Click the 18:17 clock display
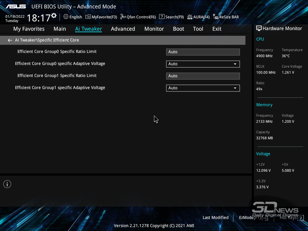Viewport: 308px width, 231px height. pyautogui.click(x=39, y=18)
